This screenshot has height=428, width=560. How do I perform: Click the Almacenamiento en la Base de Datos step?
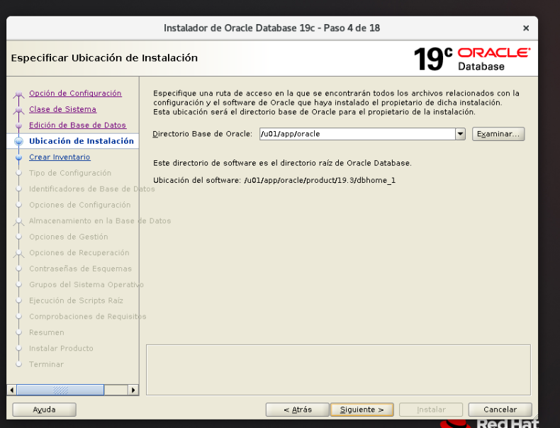click(x=100, y=221)
